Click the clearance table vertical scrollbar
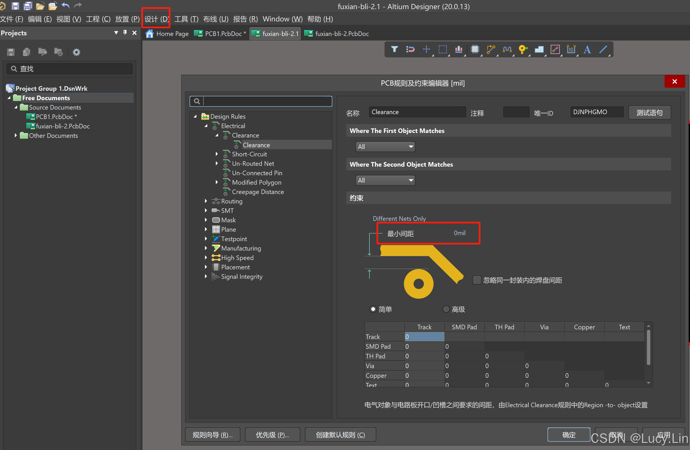The width and height of the screenshot is (690, 450). pos(648,348)
